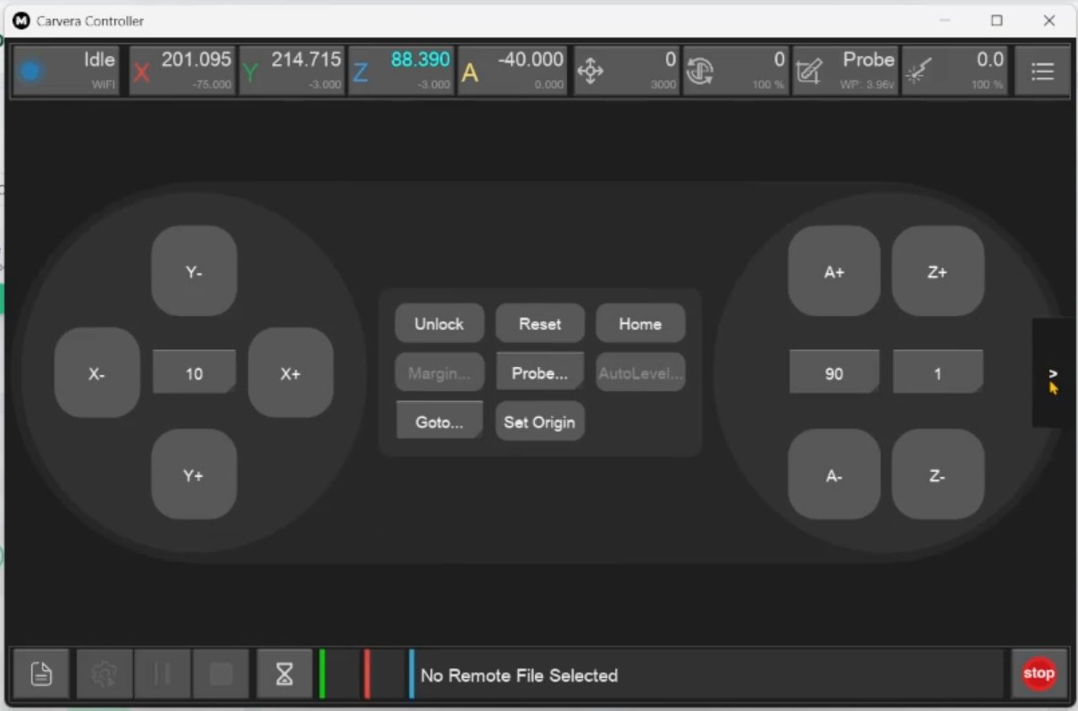This screenshot has width=1078, height=711.
Task: Open the XY step size 10 dropdown
Action: (x=194, y=372)
